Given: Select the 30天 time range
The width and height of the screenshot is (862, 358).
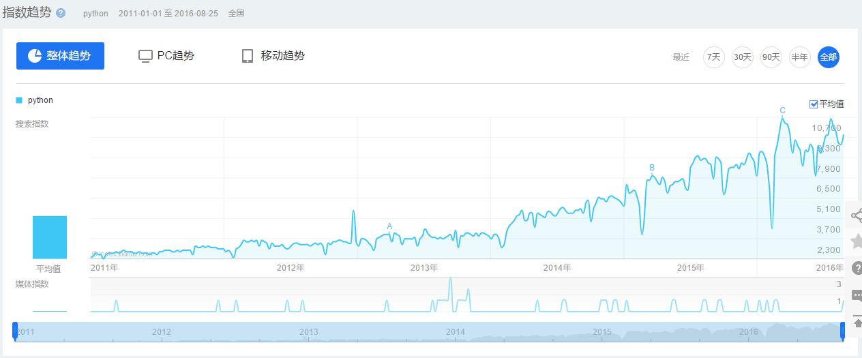Looking at the screenshot, I should coord(742,57).
